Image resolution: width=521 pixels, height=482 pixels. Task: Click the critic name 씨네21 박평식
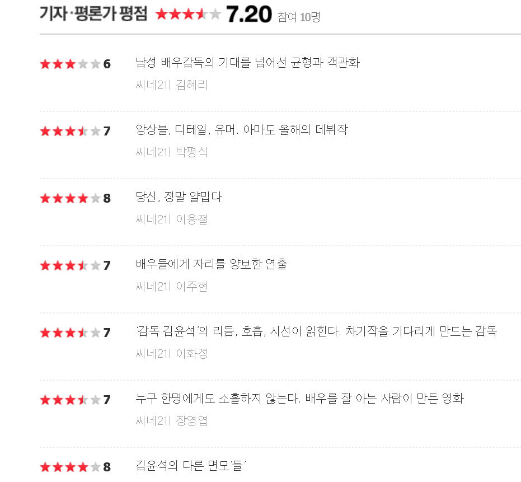[171, 152]
